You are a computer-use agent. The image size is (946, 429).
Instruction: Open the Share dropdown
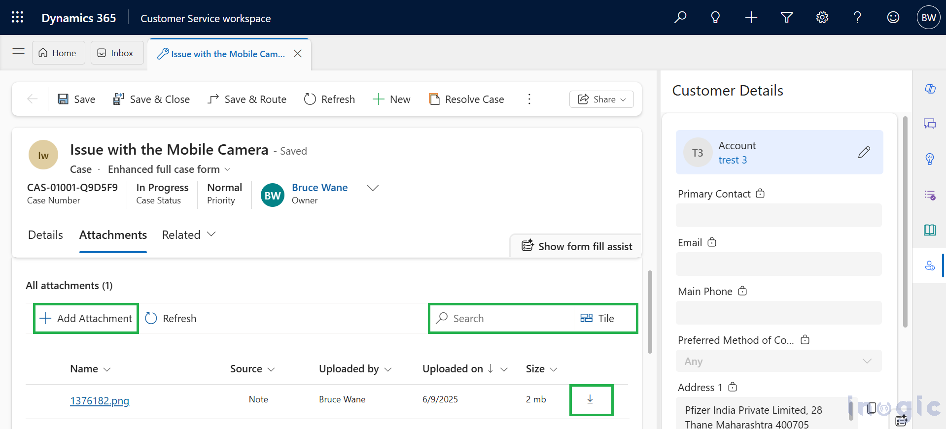coord(601,99)
